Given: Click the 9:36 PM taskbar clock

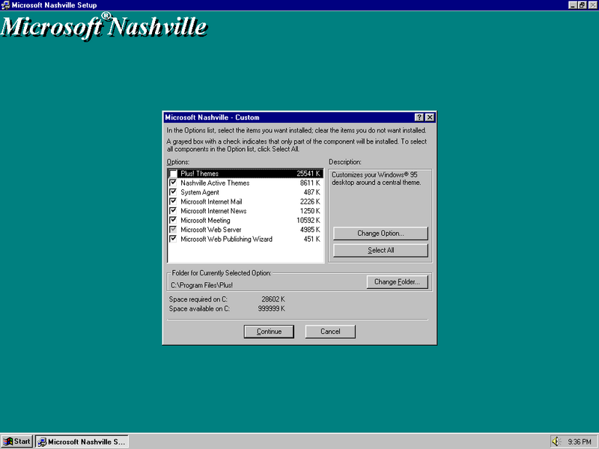Looking at the screenshot, I should pyautogui.click(x=579, y=442).
